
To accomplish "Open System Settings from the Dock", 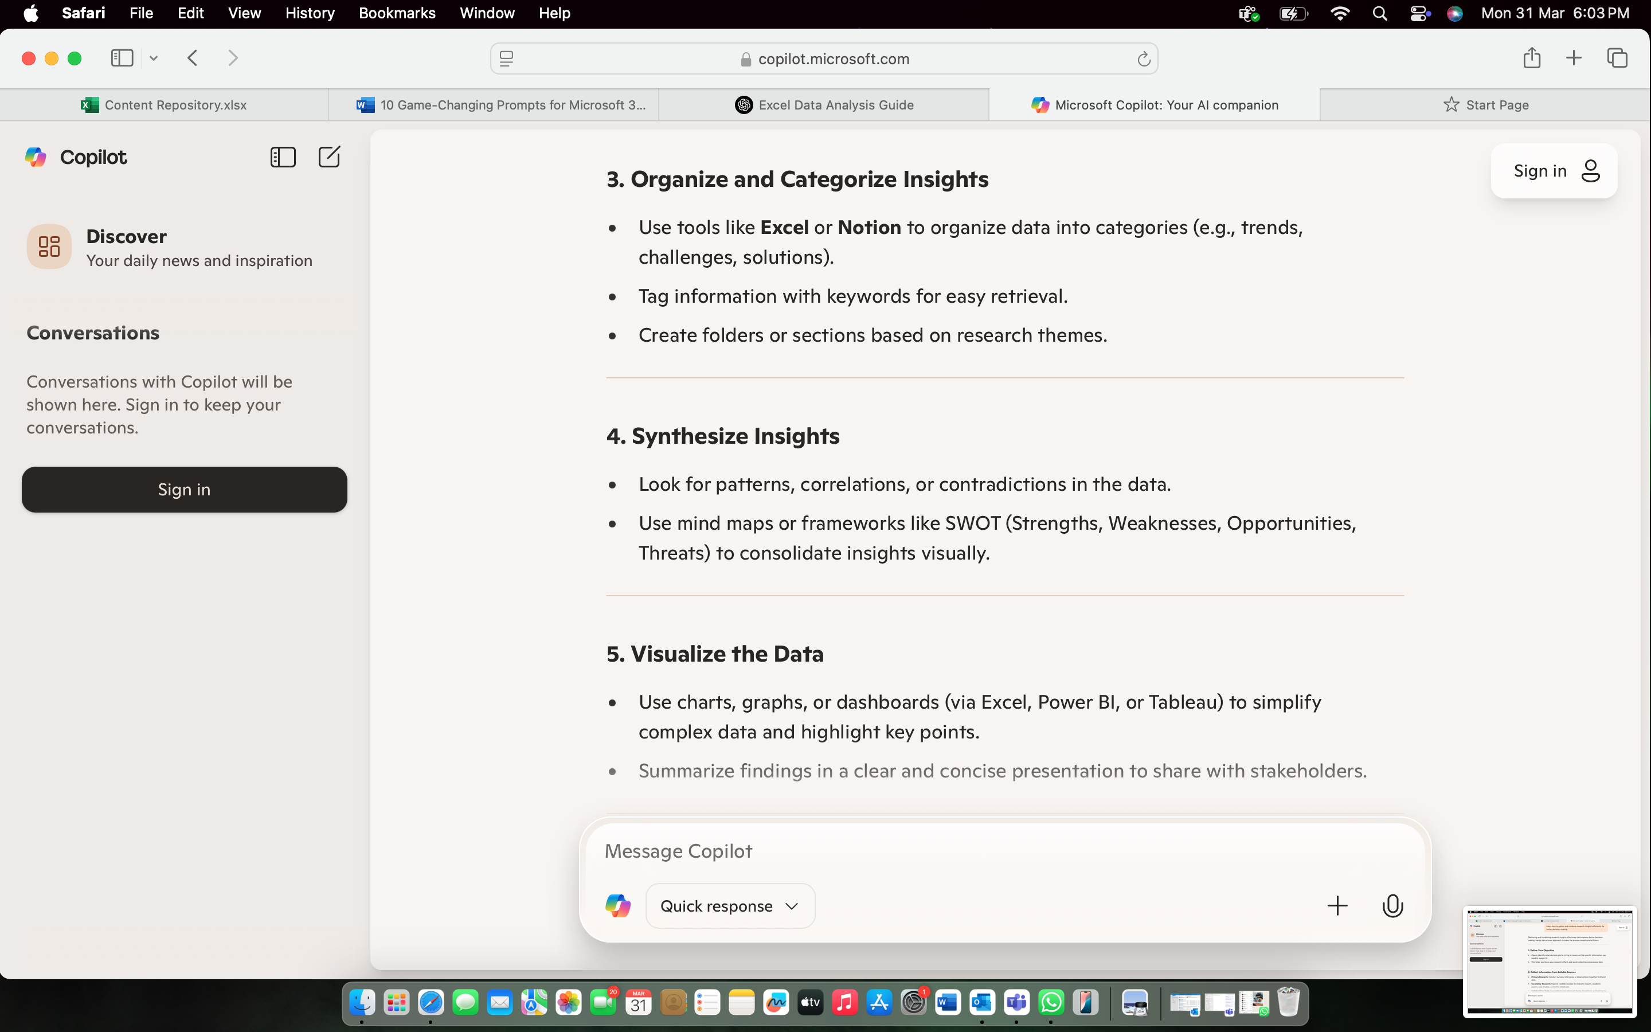I will click(x=913, y=1002).
